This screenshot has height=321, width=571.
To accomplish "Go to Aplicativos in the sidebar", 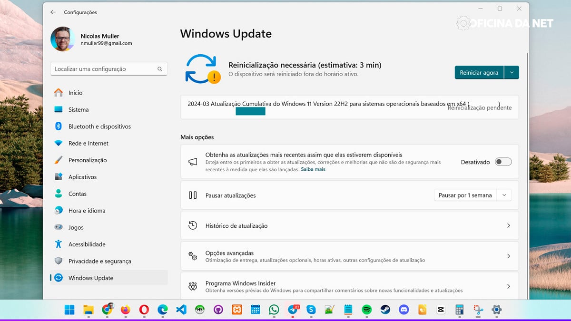I will click(82, 177).
